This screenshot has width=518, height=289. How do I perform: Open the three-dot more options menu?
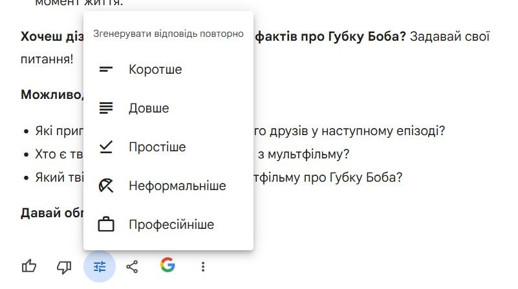point(203,266)
